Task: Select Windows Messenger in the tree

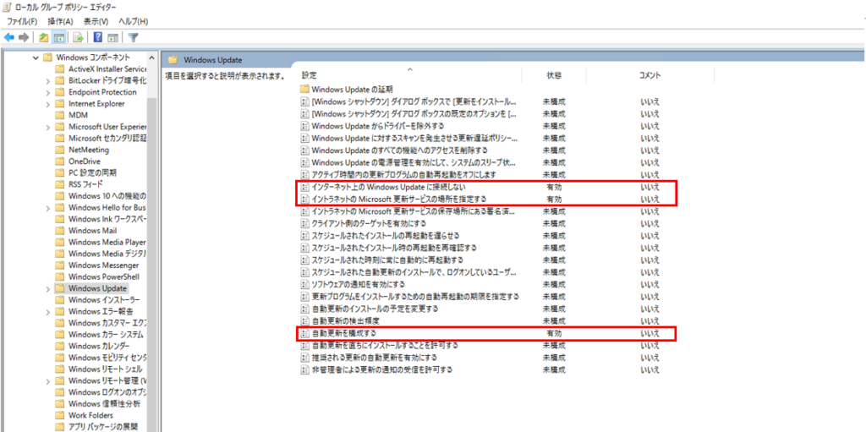Action: tap(104, 265)
